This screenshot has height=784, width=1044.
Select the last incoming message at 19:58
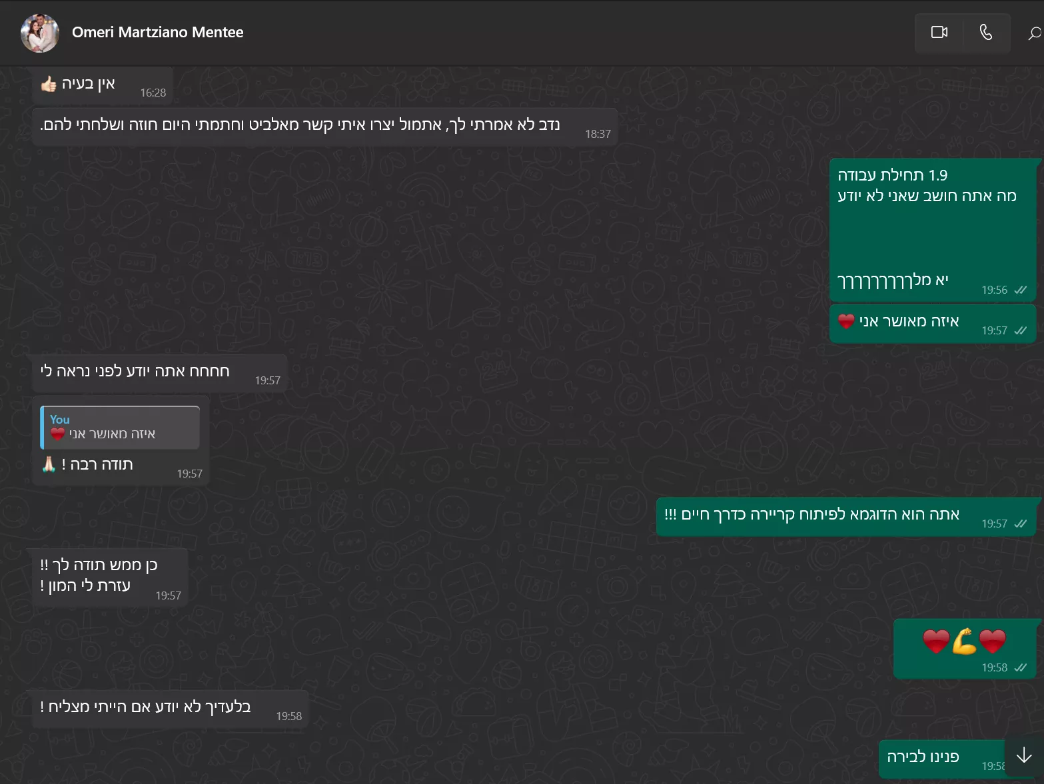(x=170, y=709)
